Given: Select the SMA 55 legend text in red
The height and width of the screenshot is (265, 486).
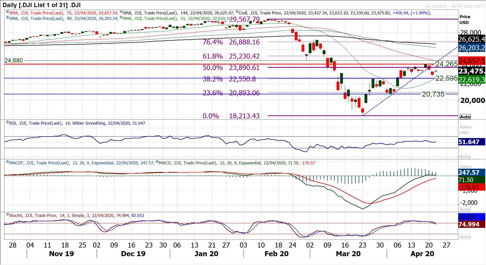Looking at the screenshot, I should 63,13.
